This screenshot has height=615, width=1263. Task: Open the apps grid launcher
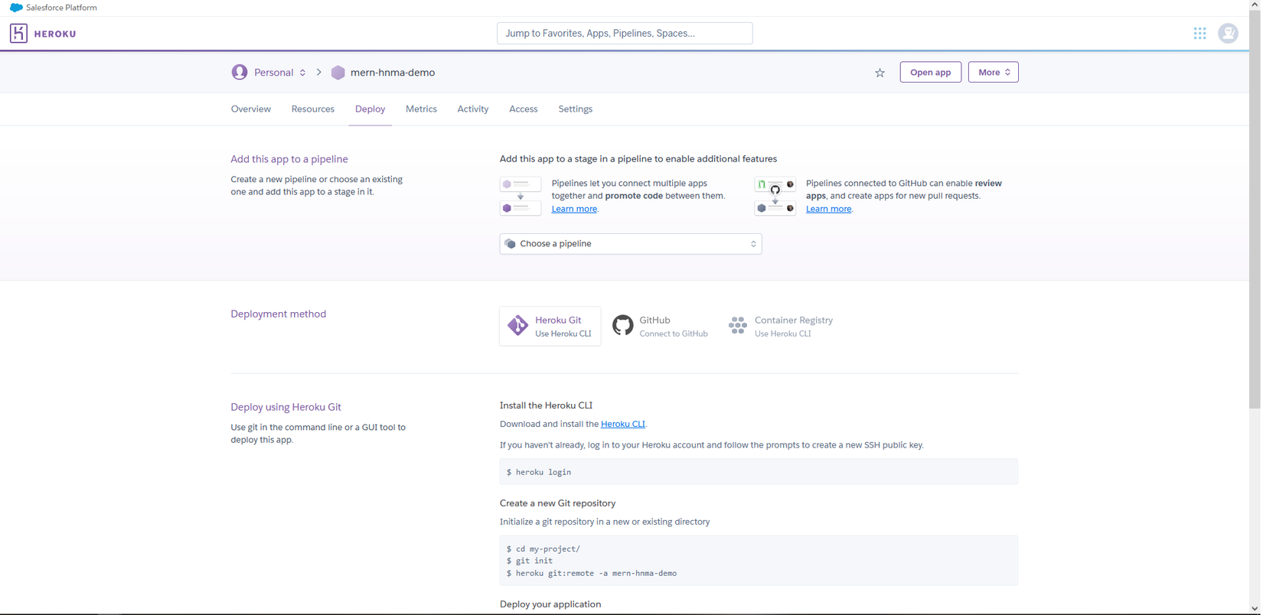1199,34
